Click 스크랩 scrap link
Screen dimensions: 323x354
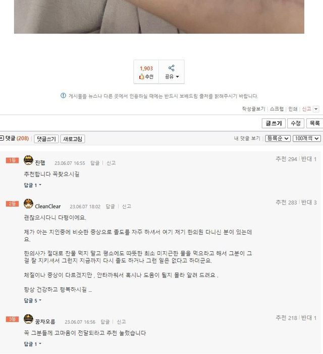277,109
